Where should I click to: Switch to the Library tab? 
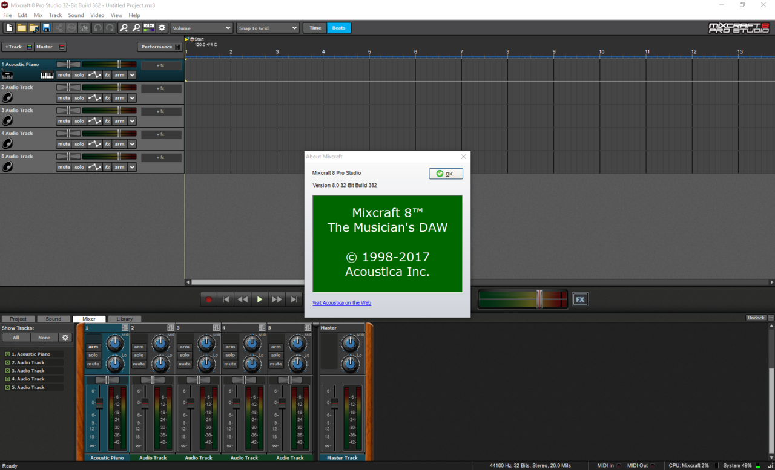(125, 319)
